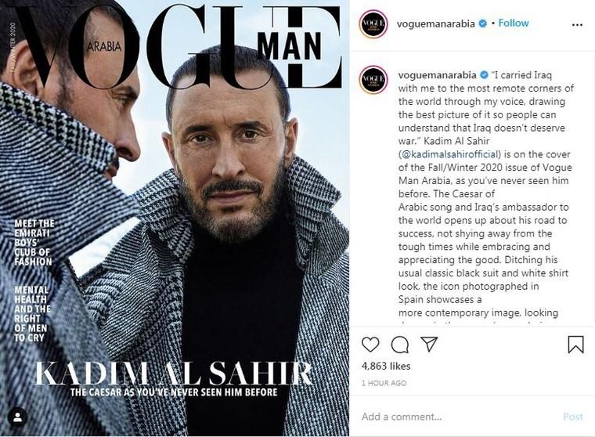595x437 pixels.
Task: Share post via paper plane icon
Action: coord(429,344)
